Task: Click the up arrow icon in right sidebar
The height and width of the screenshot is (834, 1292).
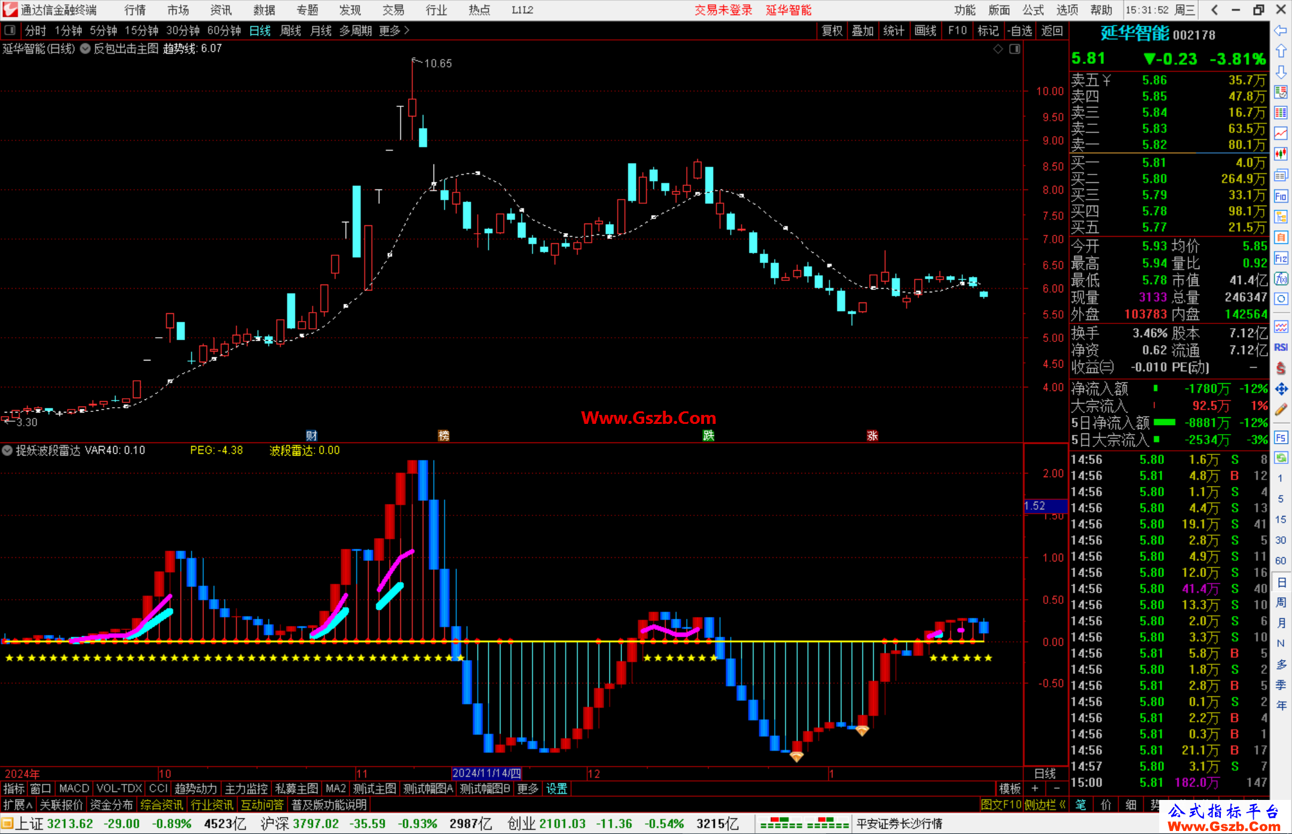Action: point(1281,51)
